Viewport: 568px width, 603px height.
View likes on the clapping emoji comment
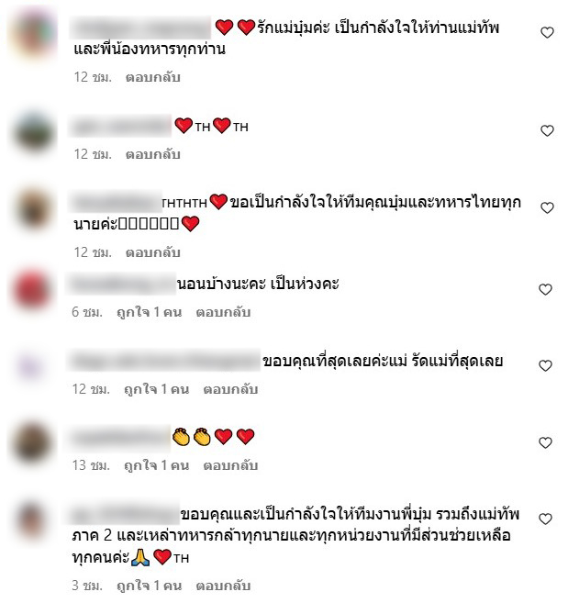coord(157,465)
